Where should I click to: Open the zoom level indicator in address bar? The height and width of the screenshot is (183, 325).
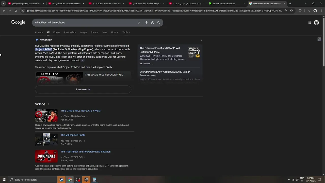pyautogui.click(x=286, y=11)
